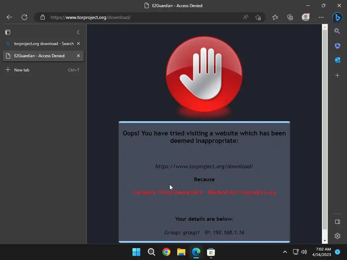
Task: Open volume control in tray
Action: [x=304, y=252]
